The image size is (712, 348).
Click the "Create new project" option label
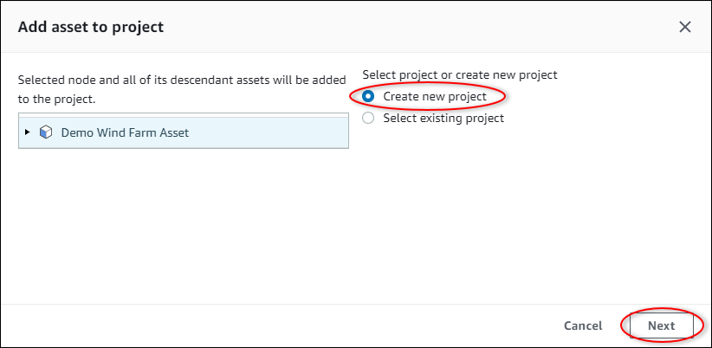(x=435, y=96)
